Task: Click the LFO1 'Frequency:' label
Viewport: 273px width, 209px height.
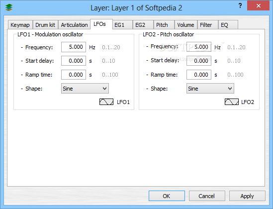Action: click(x=39, y=47)
